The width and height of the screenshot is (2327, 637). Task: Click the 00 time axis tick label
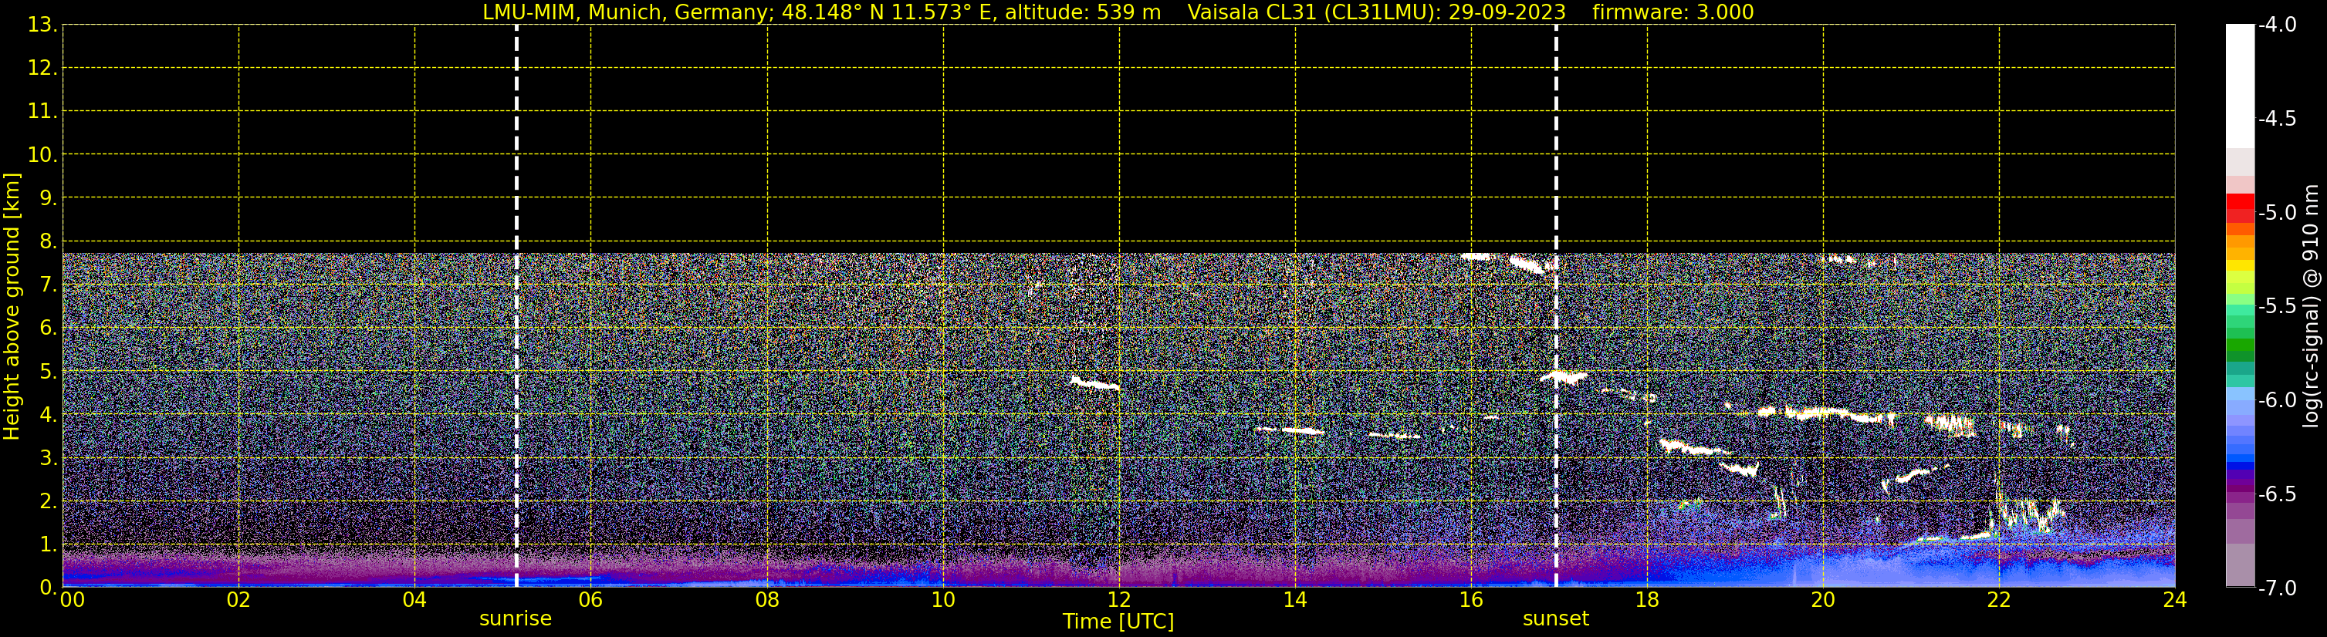click(71, 600)
